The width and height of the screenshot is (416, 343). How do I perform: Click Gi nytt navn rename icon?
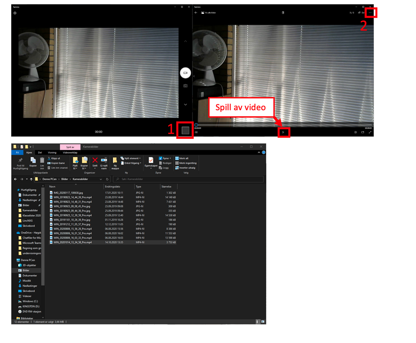[104, 160]
